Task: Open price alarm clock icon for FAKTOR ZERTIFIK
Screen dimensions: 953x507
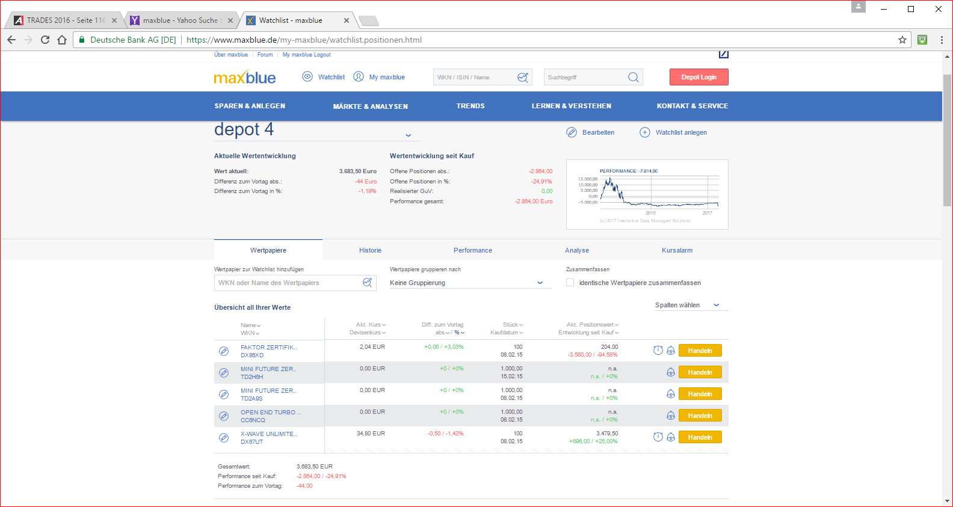Action: [658, 351]
